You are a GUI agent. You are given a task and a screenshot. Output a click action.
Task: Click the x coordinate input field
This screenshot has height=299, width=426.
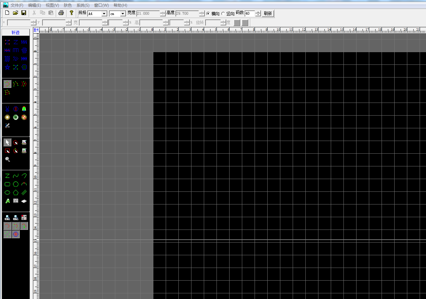[x=19, y=23]
